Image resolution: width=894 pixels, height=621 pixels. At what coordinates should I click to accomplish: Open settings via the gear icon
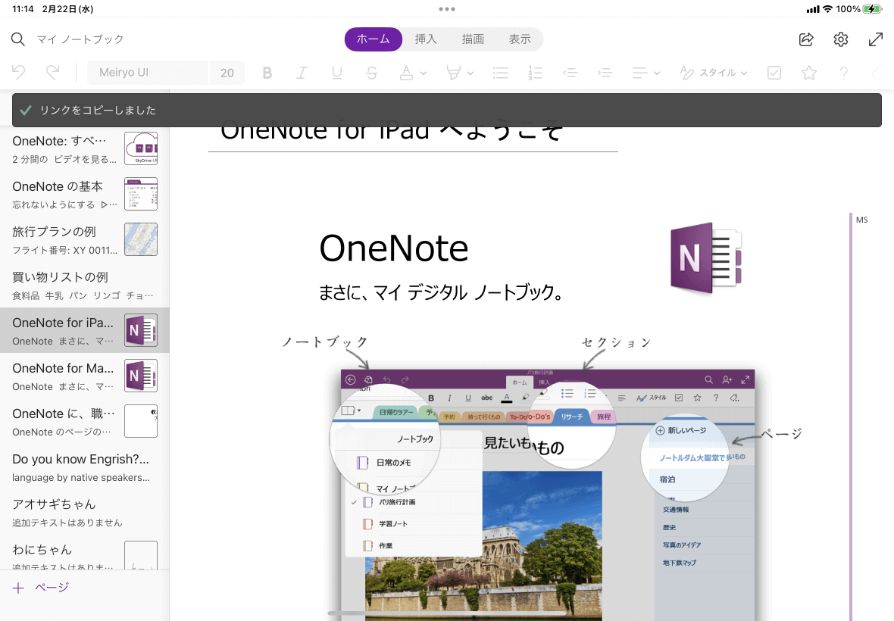click(x=840, y=39)
